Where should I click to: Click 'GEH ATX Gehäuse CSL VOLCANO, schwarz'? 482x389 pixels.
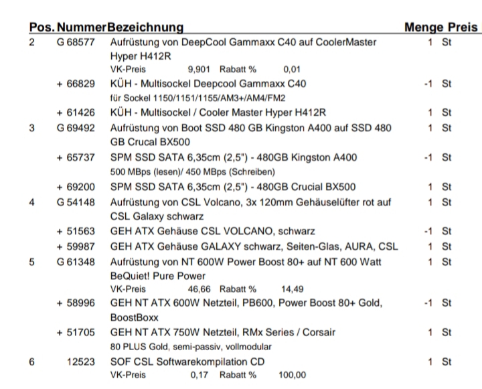pyautogui.click(x=212, y=231)
